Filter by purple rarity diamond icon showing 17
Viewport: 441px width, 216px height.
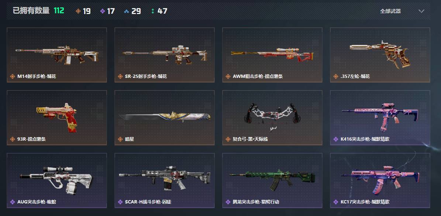point(103,11)
